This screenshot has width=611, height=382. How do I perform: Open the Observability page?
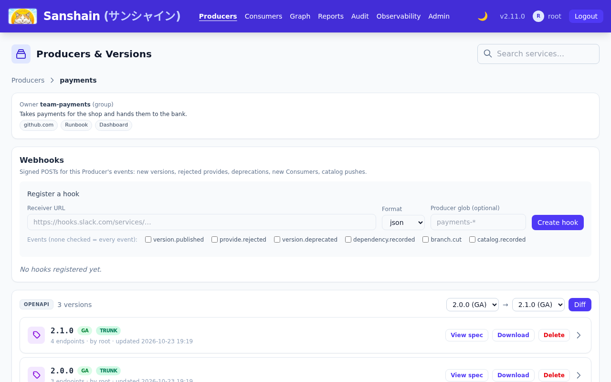point(399,16)
